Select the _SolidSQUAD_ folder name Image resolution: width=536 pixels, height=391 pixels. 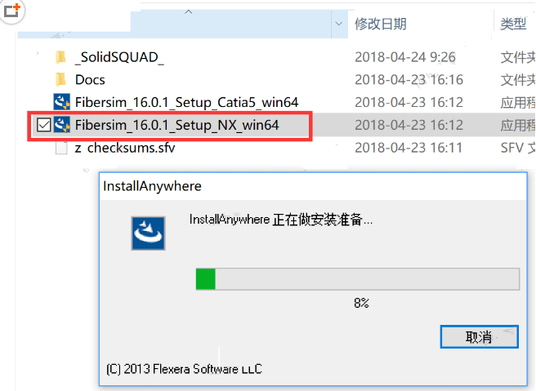[x=119, y=57]
